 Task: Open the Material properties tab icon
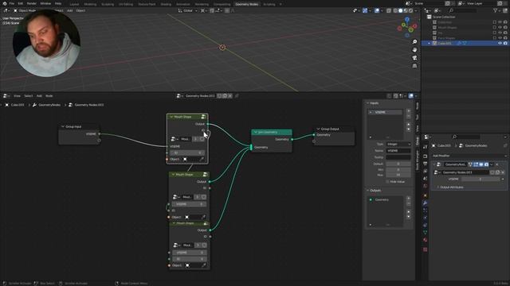[425, 240]
